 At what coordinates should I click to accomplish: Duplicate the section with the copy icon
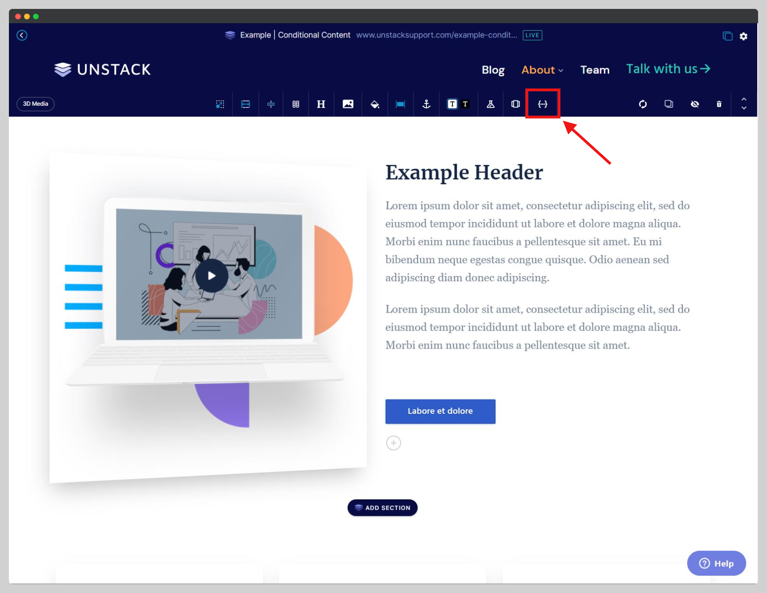669,104
